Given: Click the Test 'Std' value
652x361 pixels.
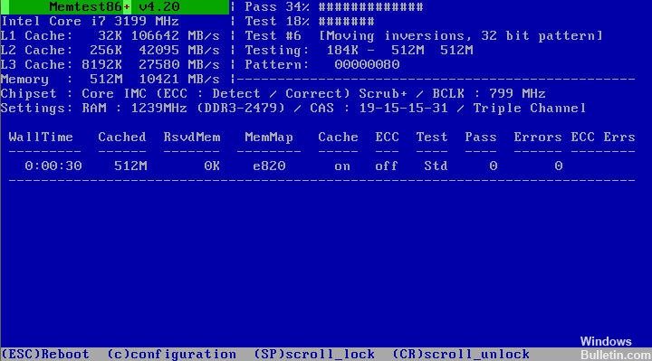Looking at the screenshot, I should click(x=436, y=166).
